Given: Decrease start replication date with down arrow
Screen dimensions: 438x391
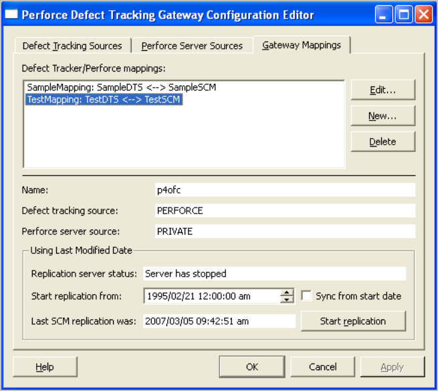Looking at the screenshot, I should click(287, 299).
